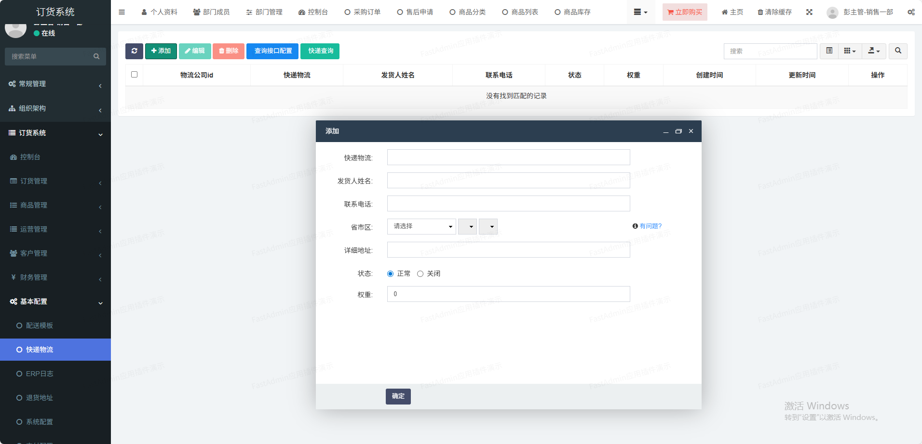Select the 正常 status radio button

click(x=391, y=274)
